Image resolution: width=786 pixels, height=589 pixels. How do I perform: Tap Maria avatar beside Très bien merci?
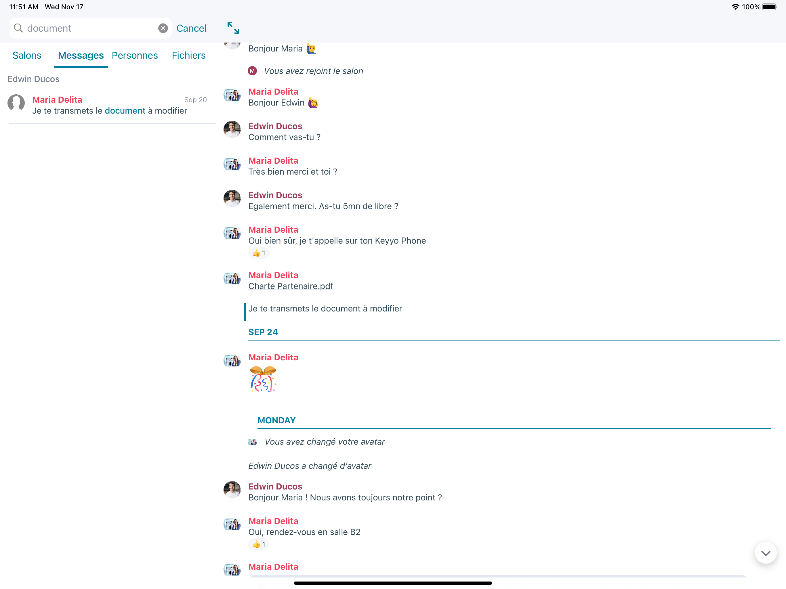(x=232, y=164)
